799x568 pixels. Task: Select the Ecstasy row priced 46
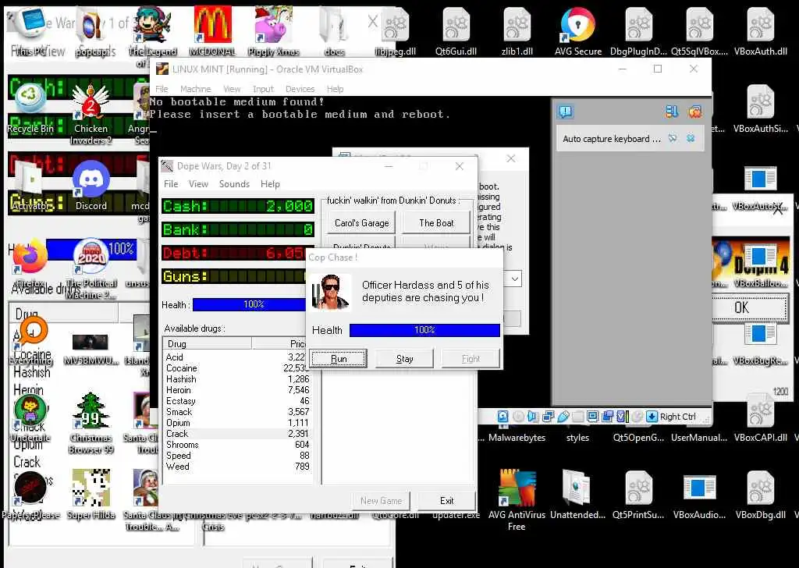coord(237,401)
